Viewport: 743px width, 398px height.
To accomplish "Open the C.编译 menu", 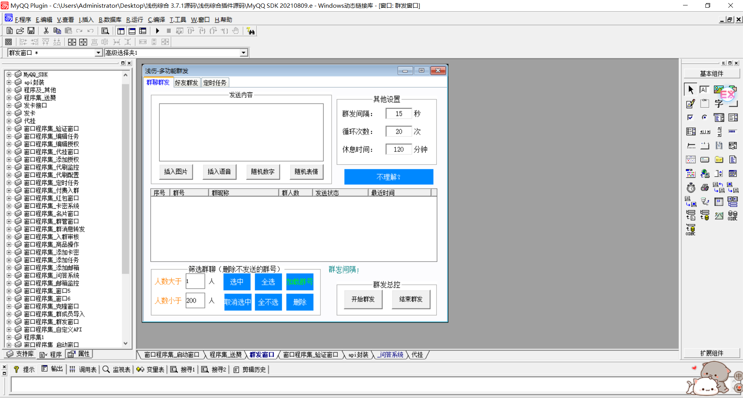I will pos(156,20).
